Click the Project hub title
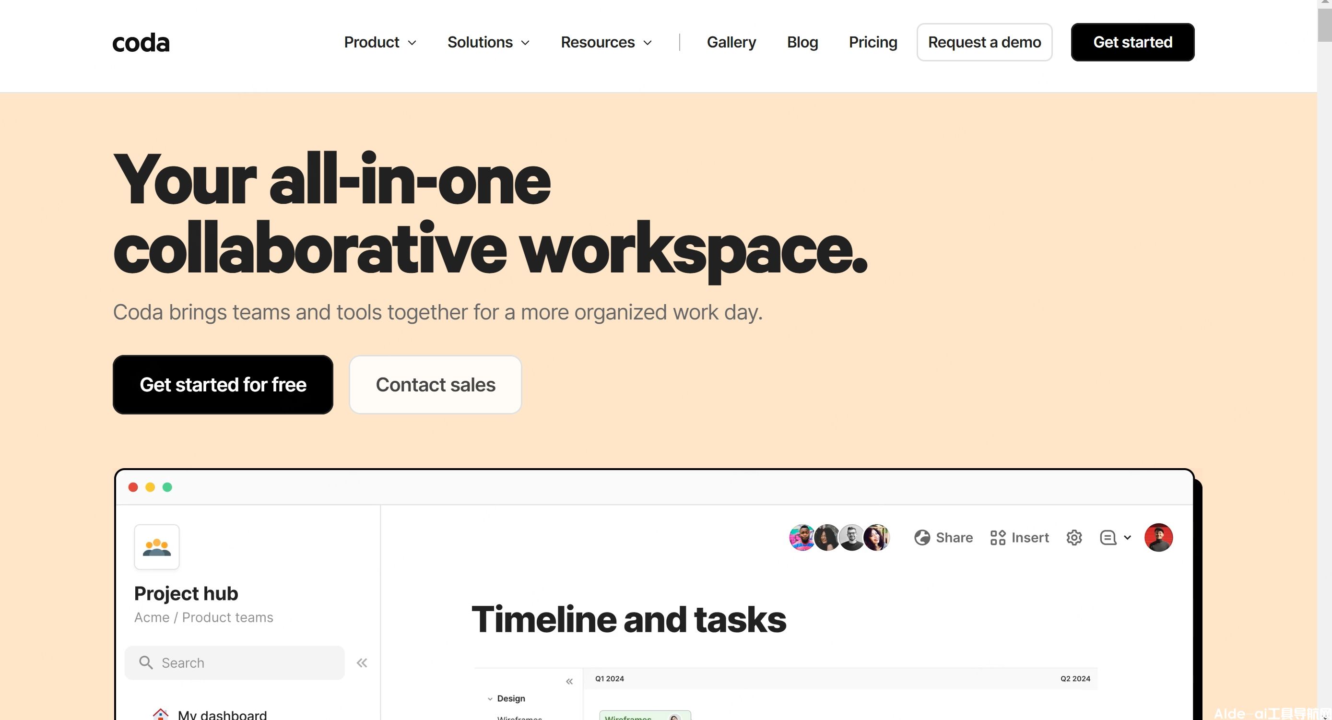This screenshot has height=720, width=1332. 186,593
